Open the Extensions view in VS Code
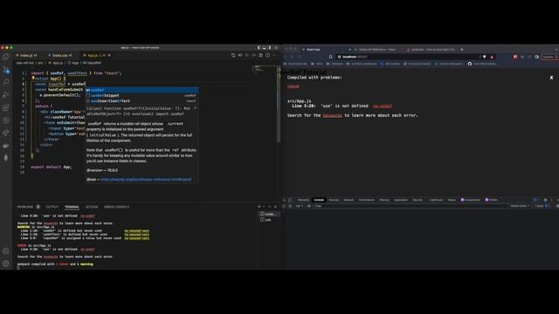Screen dimensions: 559x314 click(6, 107)
